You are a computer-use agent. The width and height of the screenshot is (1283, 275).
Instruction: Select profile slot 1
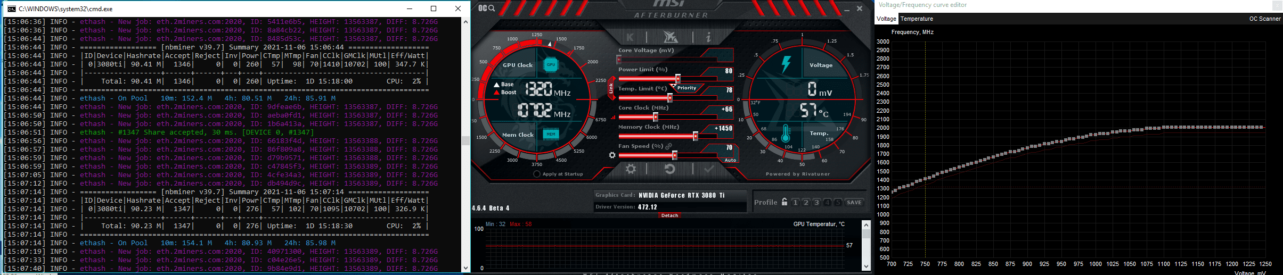[x=795, y=202]
